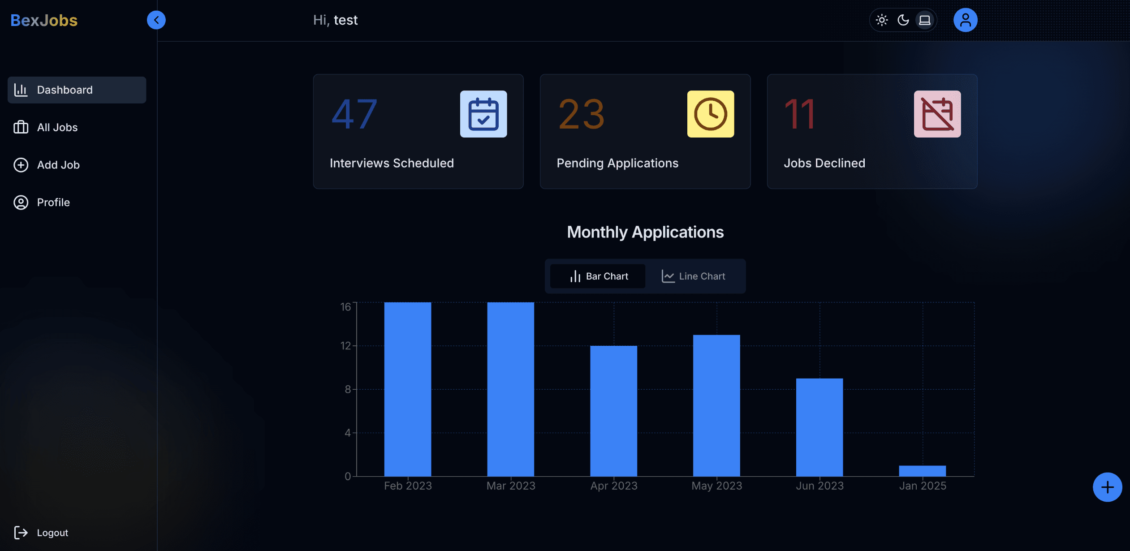Screen dimensions: 1130x551
Task: Click the clock icon on Pending Applications card
Action: pyautogui.click(x=710, y=114)
